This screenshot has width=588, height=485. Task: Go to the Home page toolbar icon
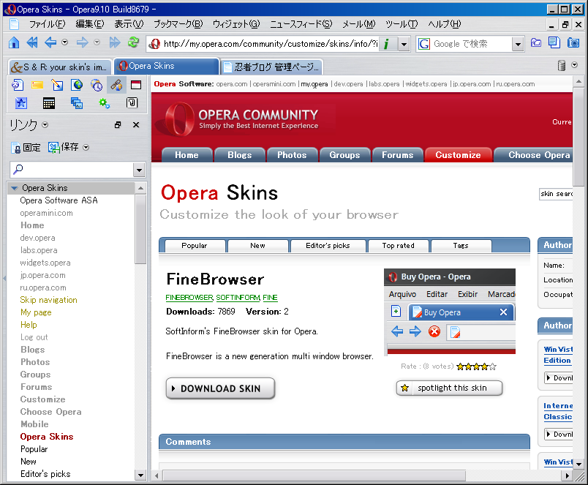[x=14, y=42]
